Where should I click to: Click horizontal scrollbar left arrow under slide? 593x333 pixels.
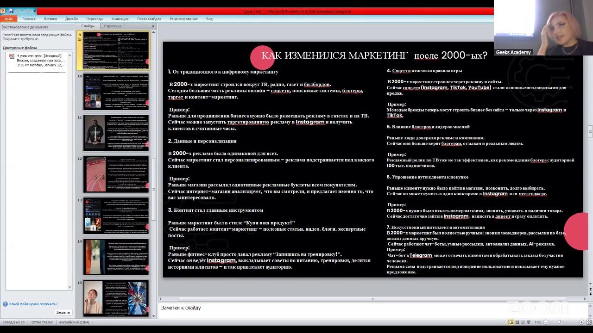coord(161,299)
